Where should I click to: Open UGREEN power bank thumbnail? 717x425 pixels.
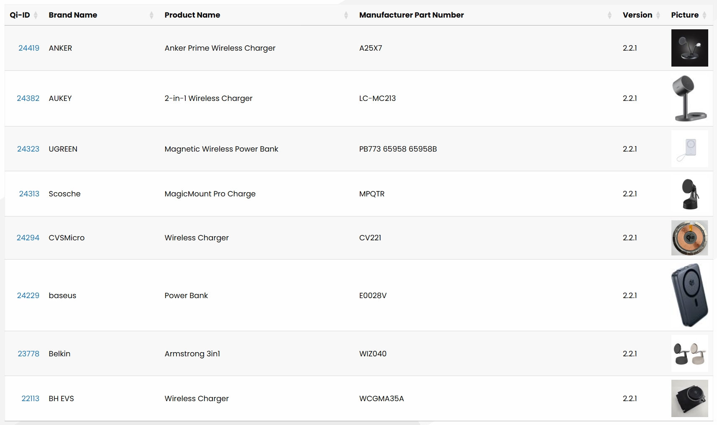[x=689, y=149]
